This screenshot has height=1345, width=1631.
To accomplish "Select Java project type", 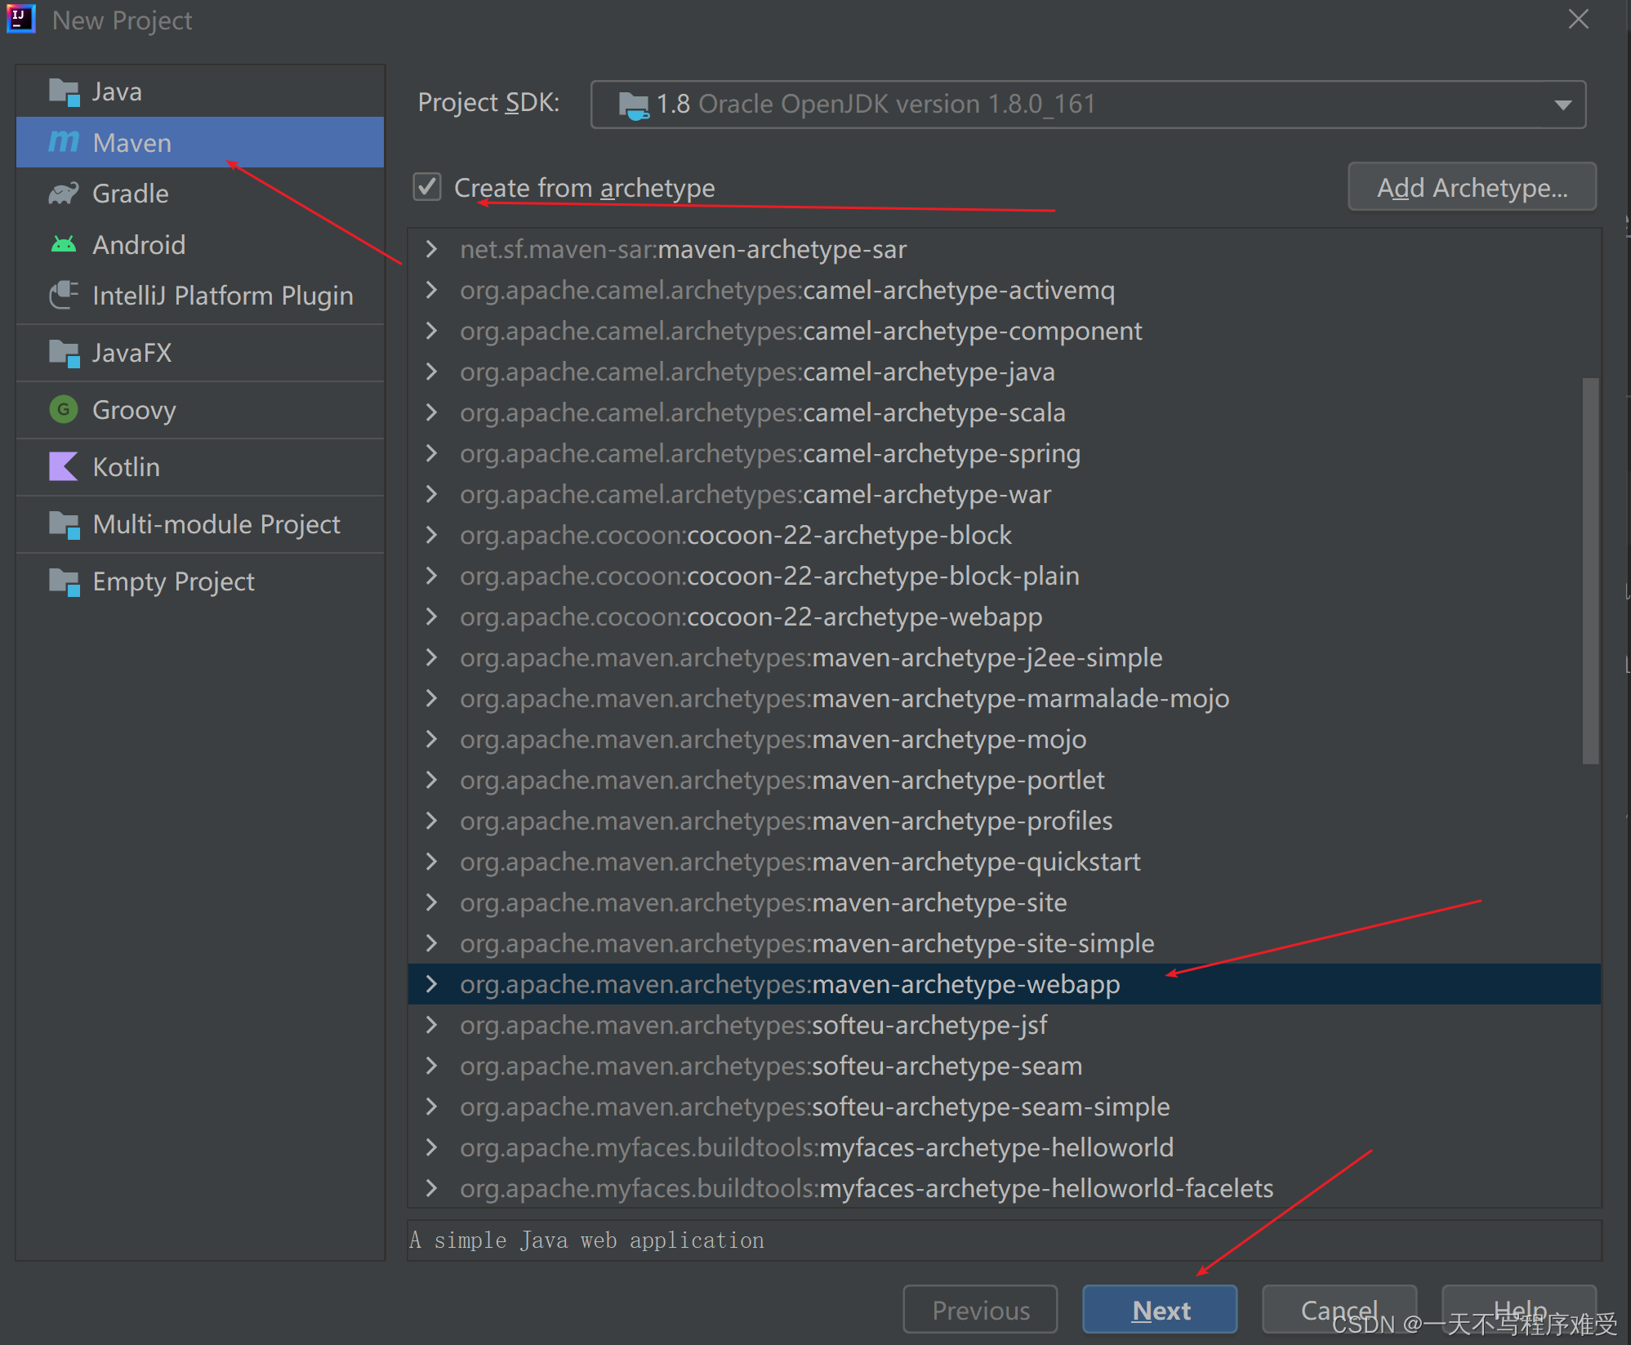I will point(117,91).
